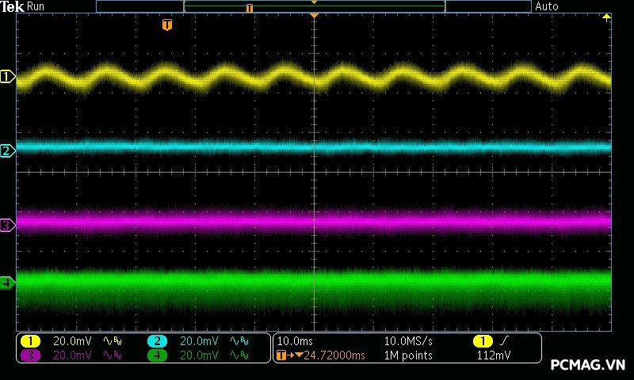Click the channel 2 cyan ground marker
The height and width of the screenshot is (380, 634).
[x=7, y=150]
